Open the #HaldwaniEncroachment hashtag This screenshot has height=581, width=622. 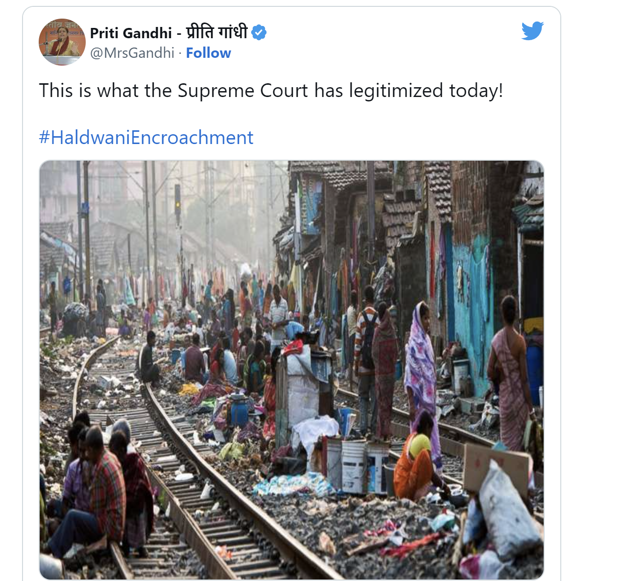tap(146, 138)
